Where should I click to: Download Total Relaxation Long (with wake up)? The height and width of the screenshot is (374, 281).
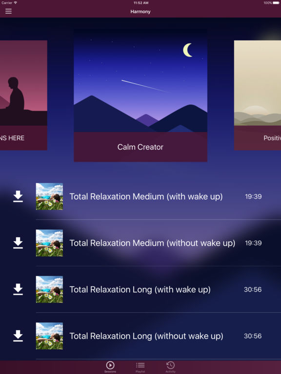coord(18,289)
